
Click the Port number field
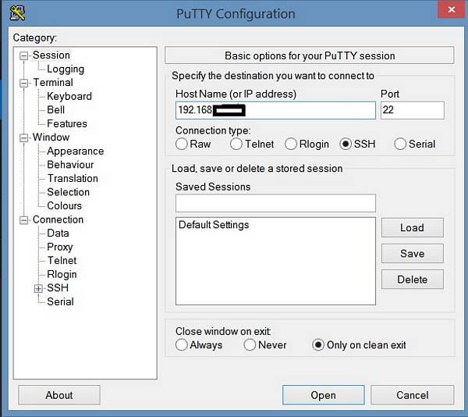point(412,110)
